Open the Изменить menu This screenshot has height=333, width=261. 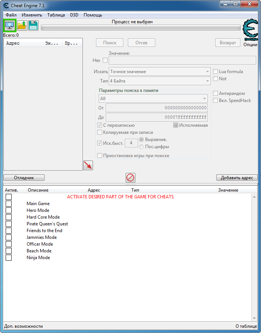point(32,15)
